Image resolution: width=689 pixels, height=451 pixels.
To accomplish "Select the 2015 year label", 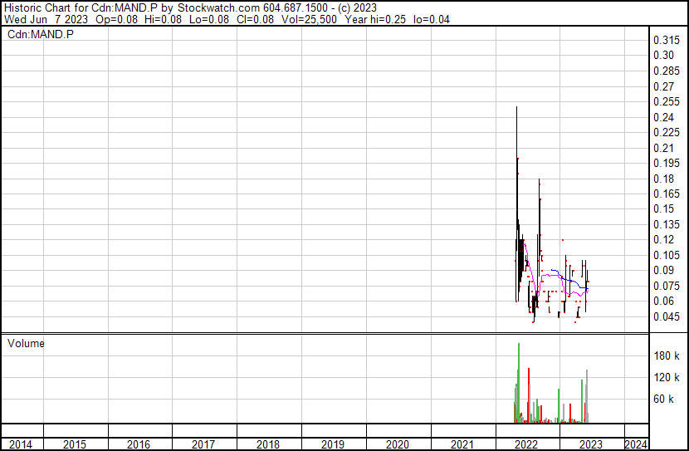I will pyautogui.click(x=75, y=444).
